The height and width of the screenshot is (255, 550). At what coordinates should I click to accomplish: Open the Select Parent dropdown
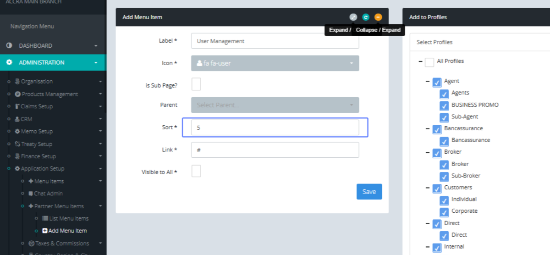275,105
